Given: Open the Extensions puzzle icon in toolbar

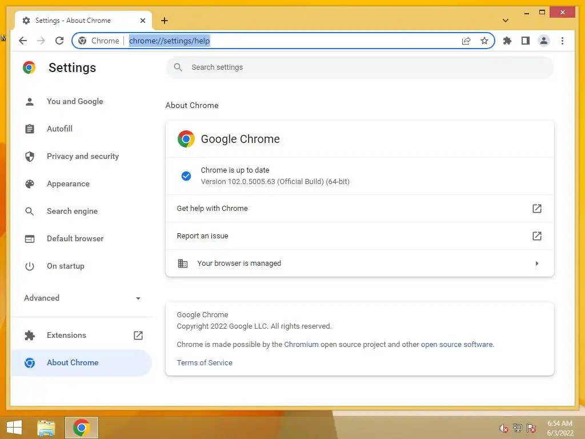Looking at the screenshot, I should pyautogui.click(x=507, y=41).
